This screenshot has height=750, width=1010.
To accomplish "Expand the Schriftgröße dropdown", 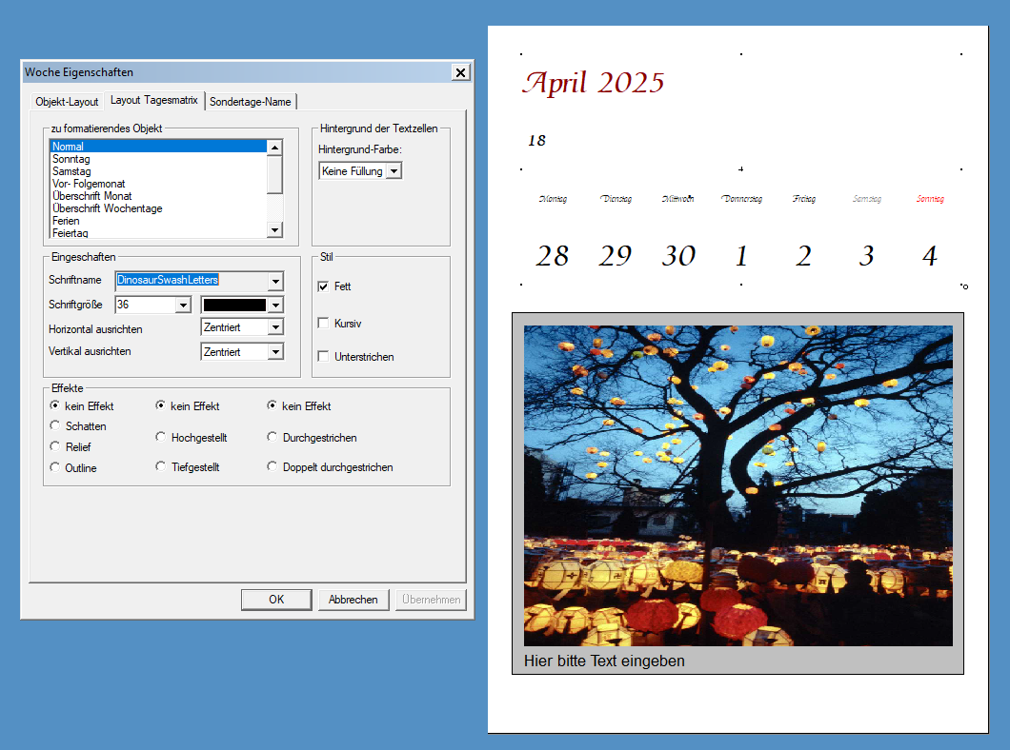I will pos(181,305).
